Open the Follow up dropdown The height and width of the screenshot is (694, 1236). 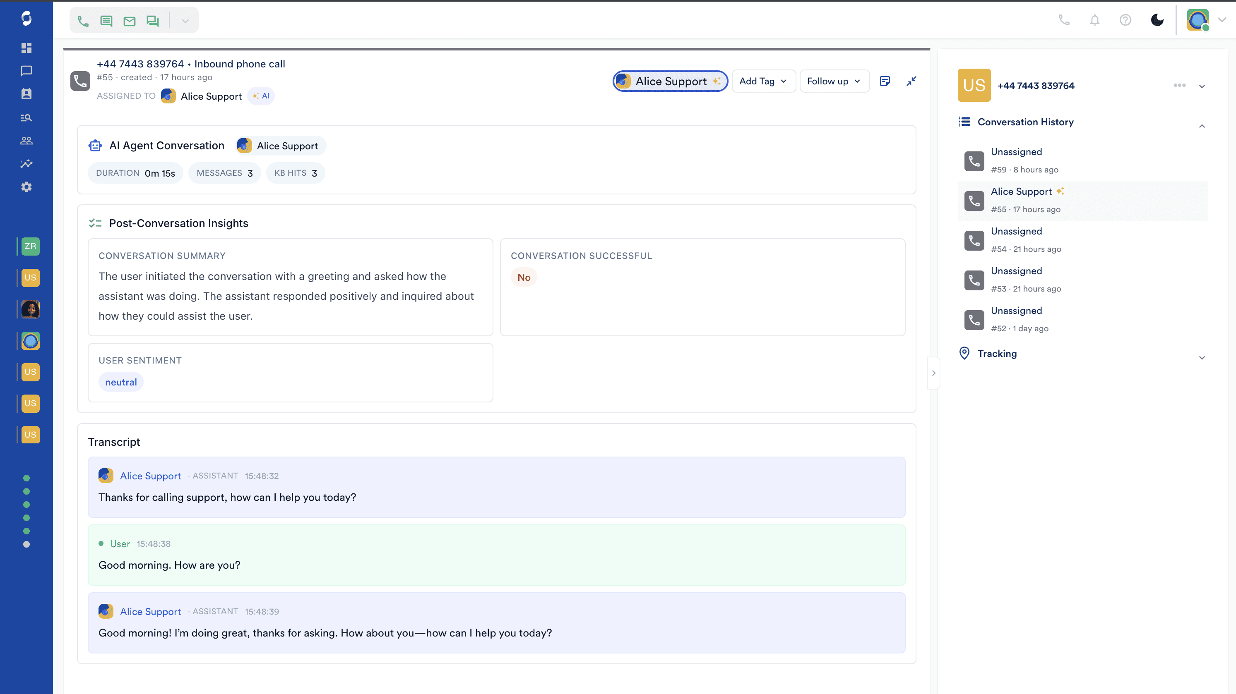pos(834,81)
